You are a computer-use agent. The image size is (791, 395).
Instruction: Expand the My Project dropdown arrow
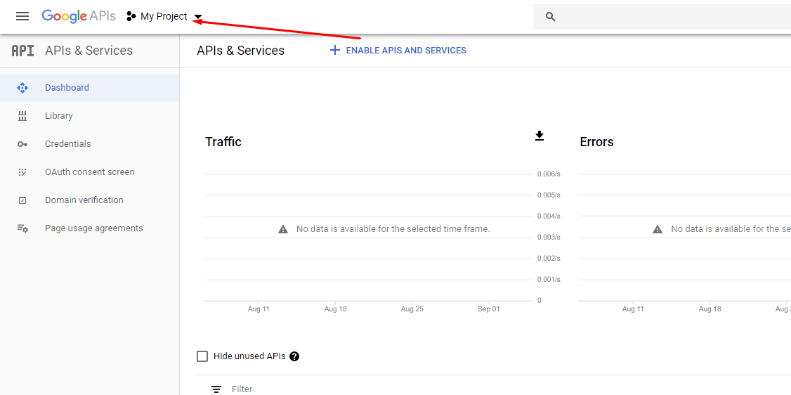[198, 17]
